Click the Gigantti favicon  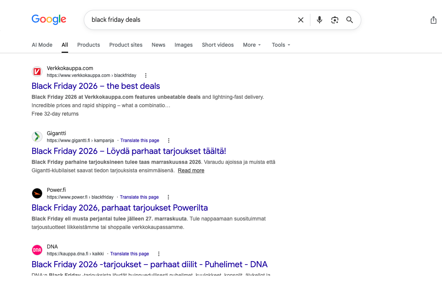coord(37,137)
